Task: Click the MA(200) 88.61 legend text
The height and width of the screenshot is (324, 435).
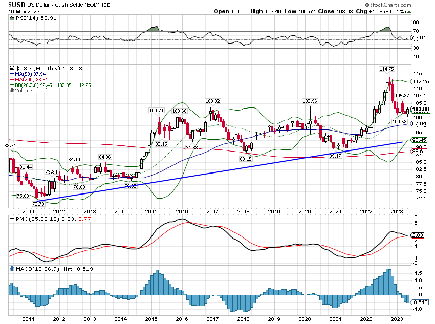Action: coord(31,80)
